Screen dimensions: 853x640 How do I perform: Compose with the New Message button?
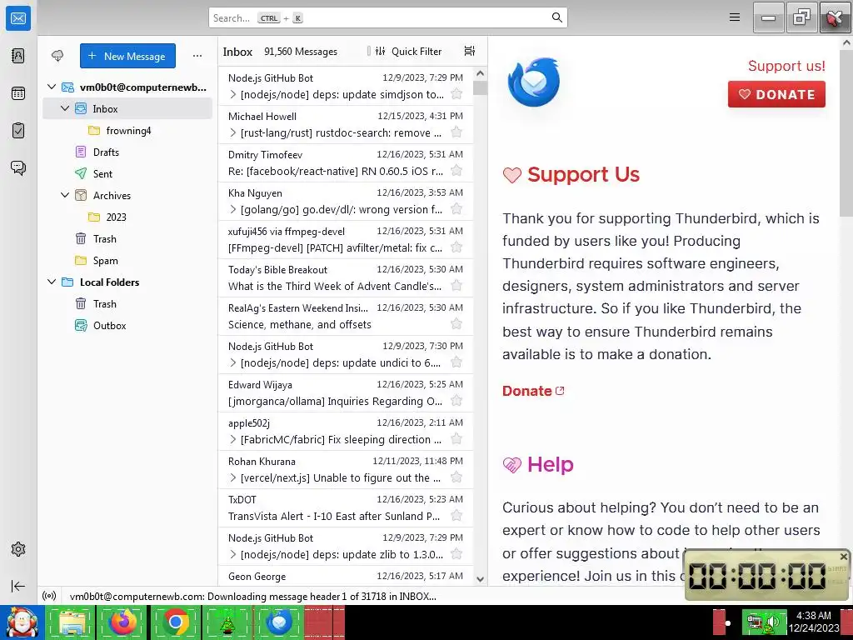[x=127, y=56]
